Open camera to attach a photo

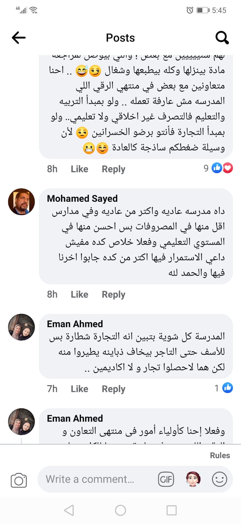pyautogui.click(x=19, y=480)
